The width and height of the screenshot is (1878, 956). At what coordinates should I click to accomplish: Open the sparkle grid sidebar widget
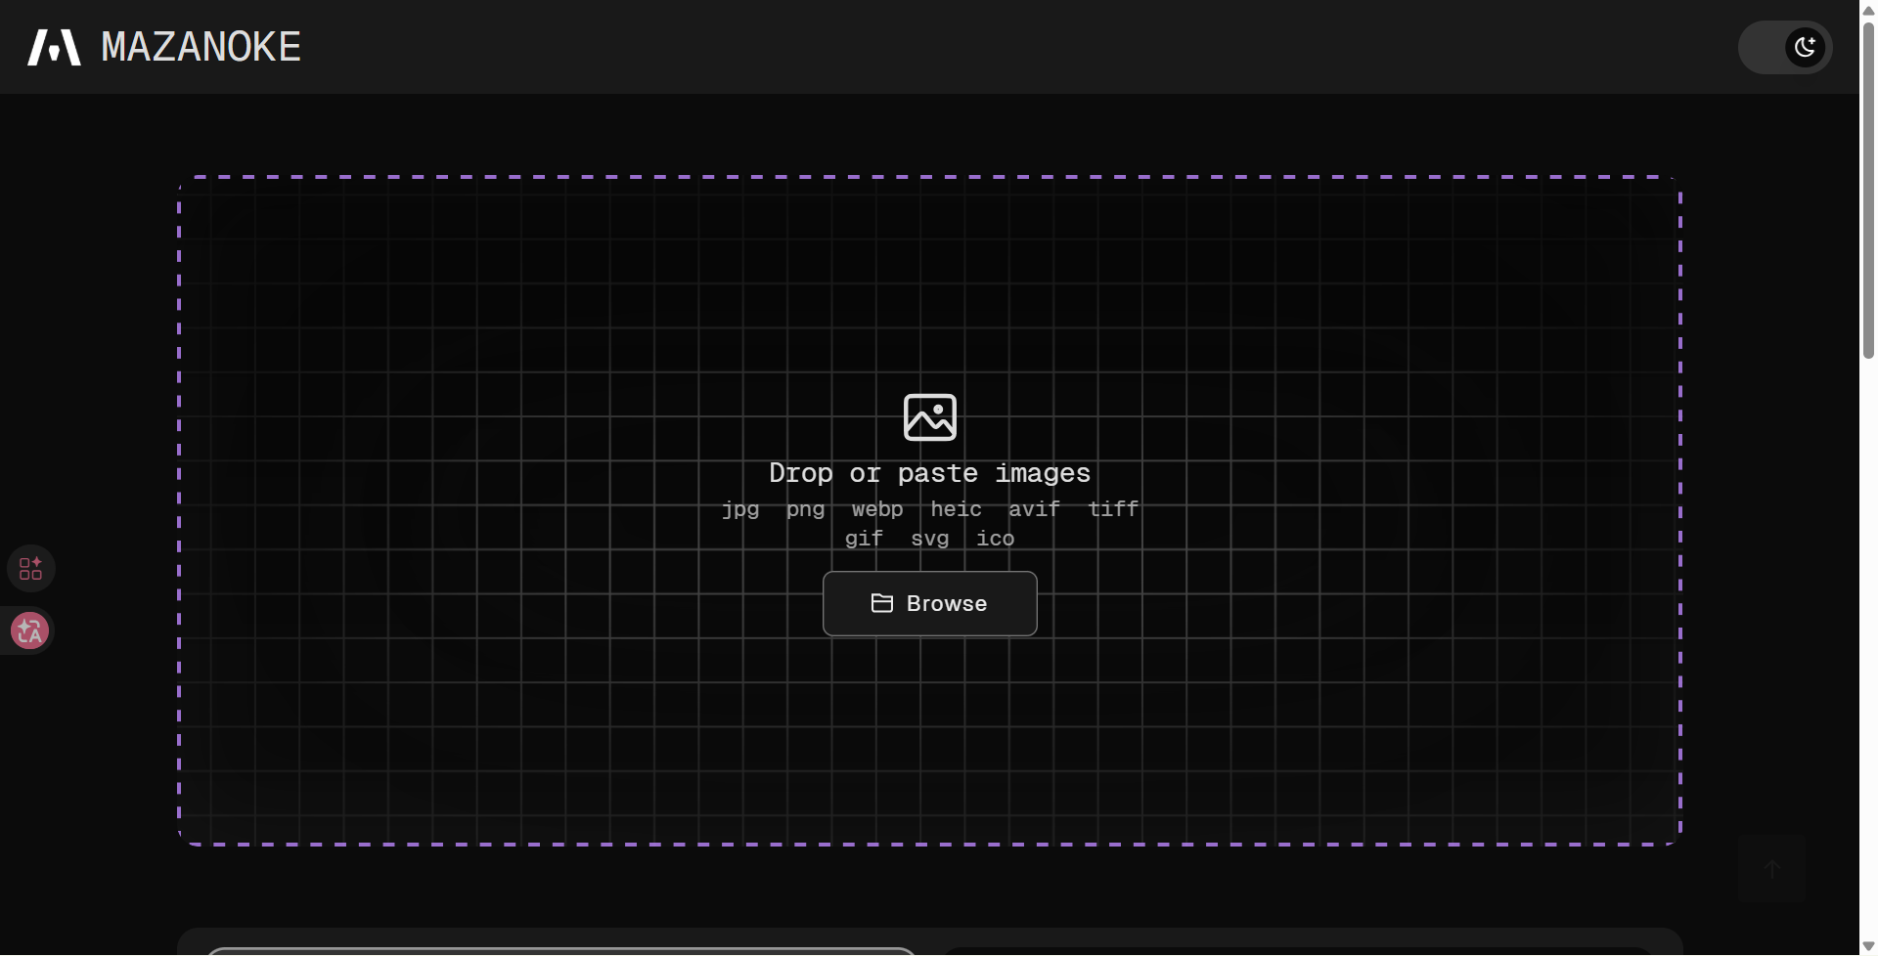pyautogui.click(x=30, y=568)
